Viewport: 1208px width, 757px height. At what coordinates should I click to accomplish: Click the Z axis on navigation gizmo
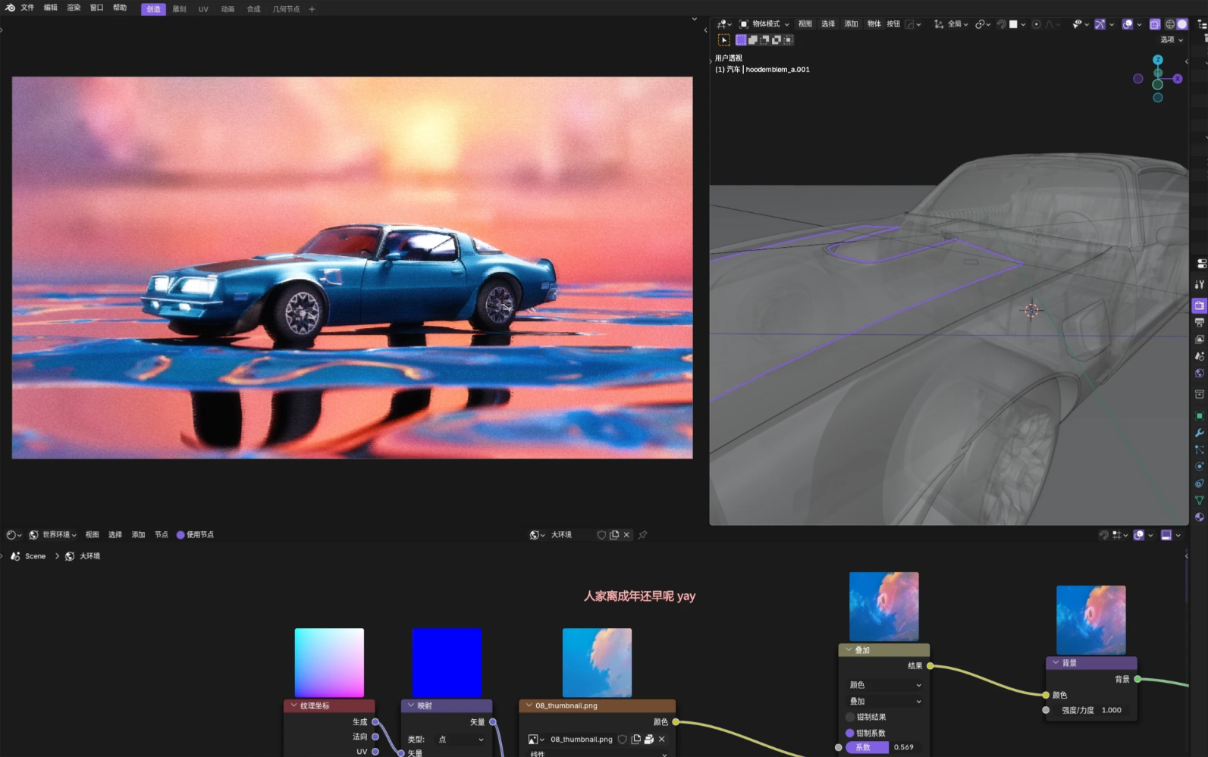1158,59
